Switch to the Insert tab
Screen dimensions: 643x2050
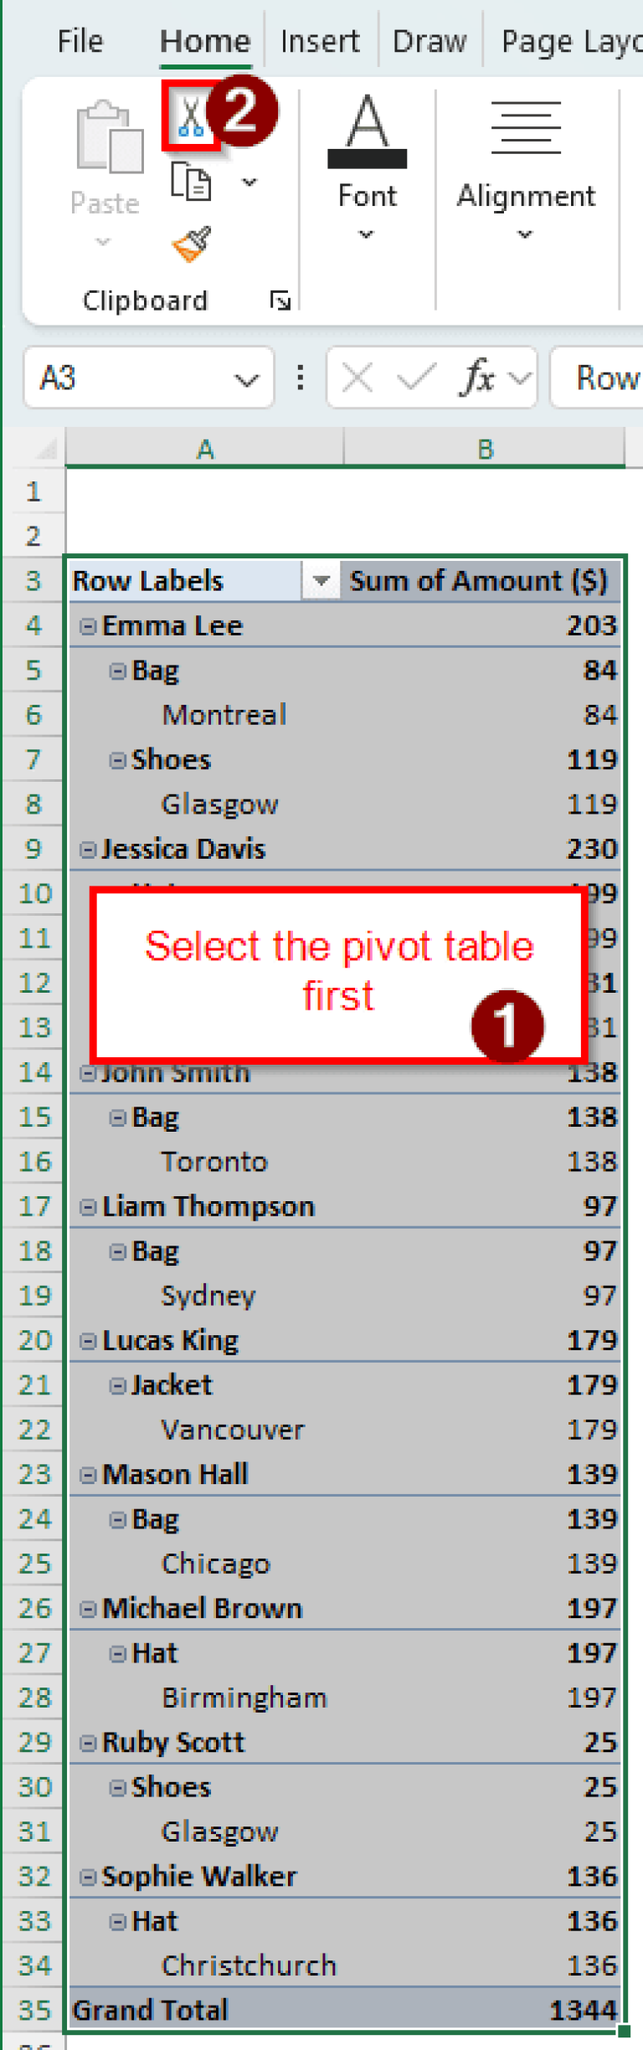(321, 40)
